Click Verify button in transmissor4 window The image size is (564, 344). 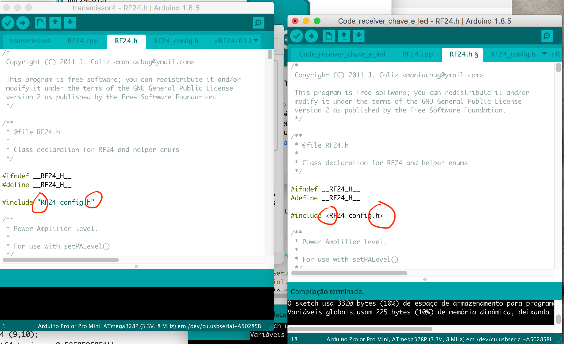point(8,23)
